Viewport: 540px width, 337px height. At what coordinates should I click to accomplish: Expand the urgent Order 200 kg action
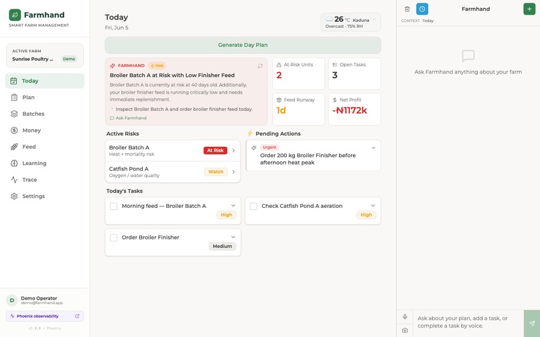(x=373, y=148)
